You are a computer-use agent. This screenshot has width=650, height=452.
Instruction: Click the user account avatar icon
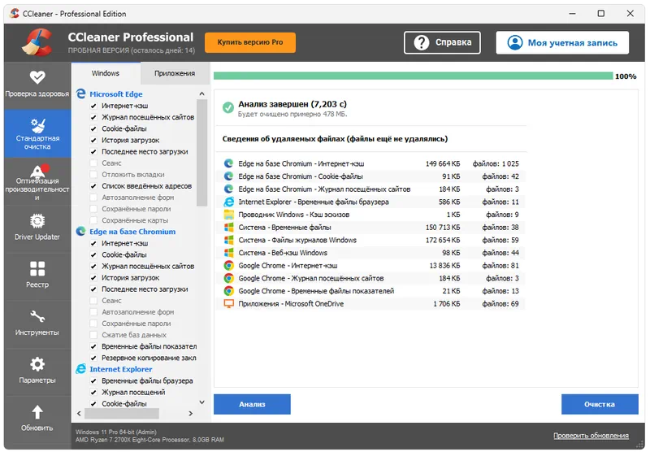coord(515,42)
